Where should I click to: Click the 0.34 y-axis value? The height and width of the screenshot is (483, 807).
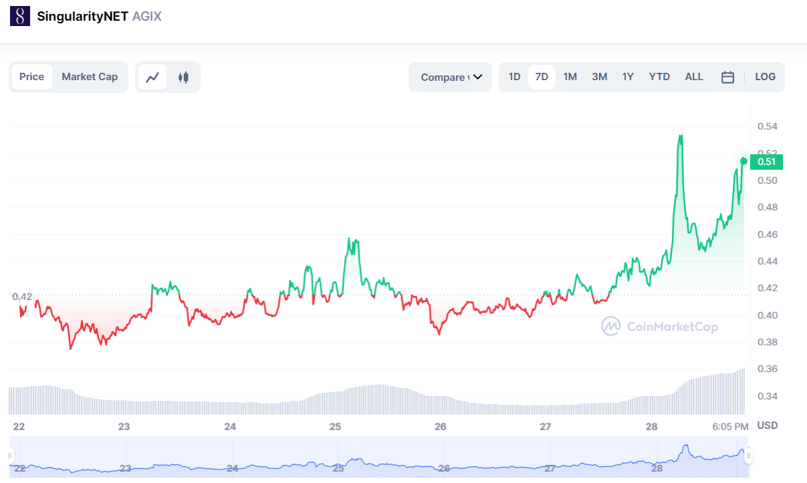[x=767, y=396]
